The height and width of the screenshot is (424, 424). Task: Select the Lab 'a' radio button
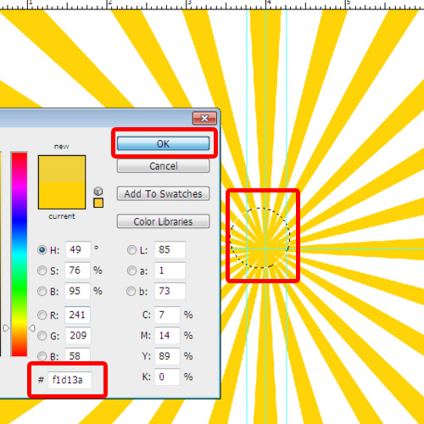(131, 271)
